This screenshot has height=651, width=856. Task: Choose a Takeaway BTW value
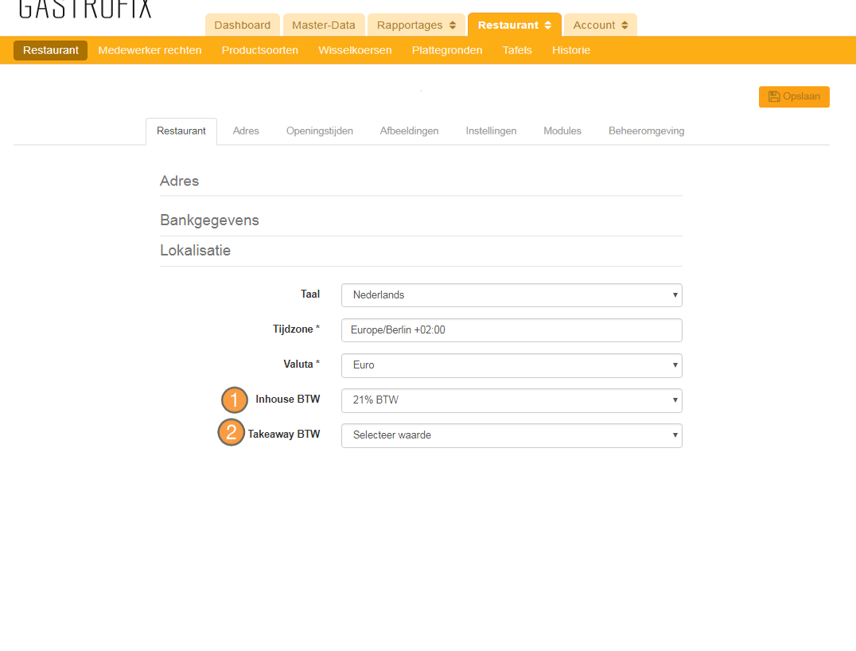(511, 435)
